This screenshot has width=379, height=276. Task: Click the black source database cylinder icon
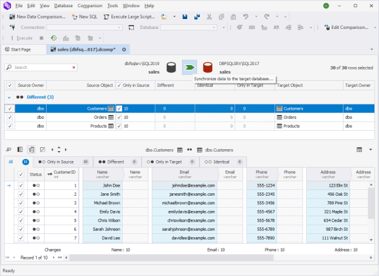tap(171, 68)
